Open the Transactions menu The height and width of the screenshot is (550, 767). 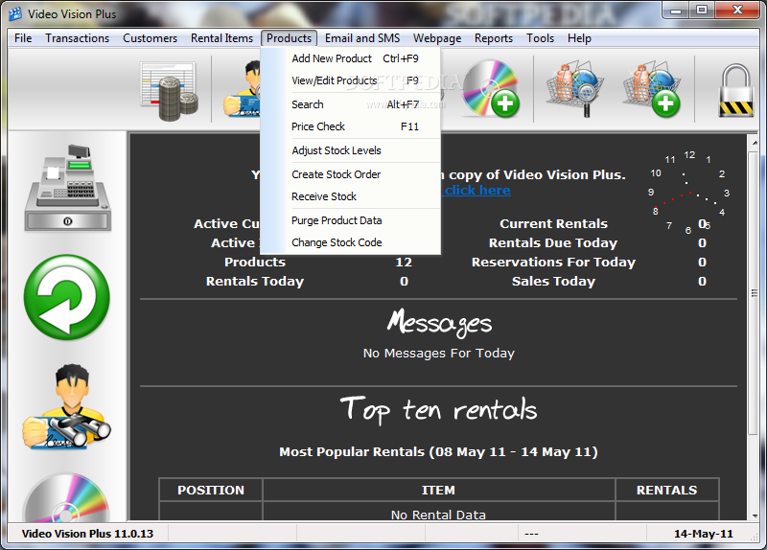click(x=78, y=38)
